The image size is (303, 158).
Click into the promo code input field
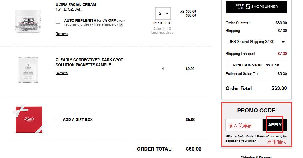pos(244,125)
